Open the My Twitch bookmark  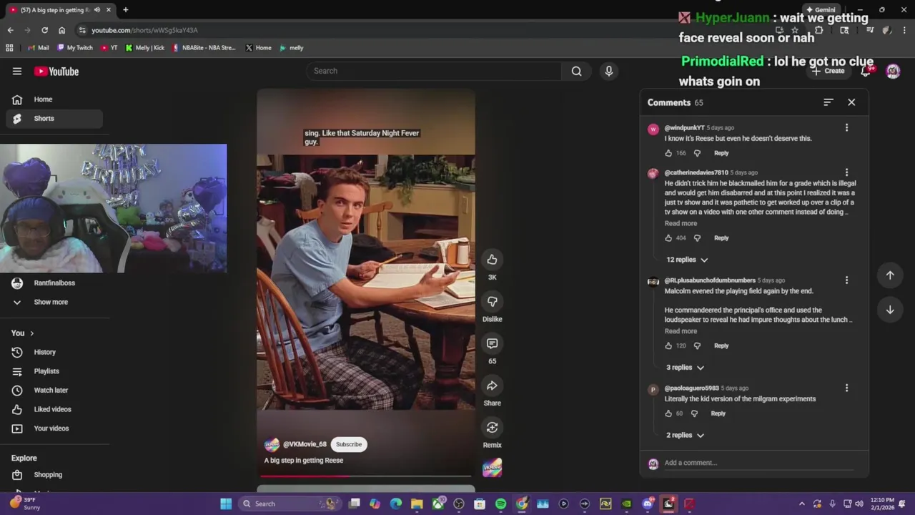pyautogui.click(x=75, y=48)
